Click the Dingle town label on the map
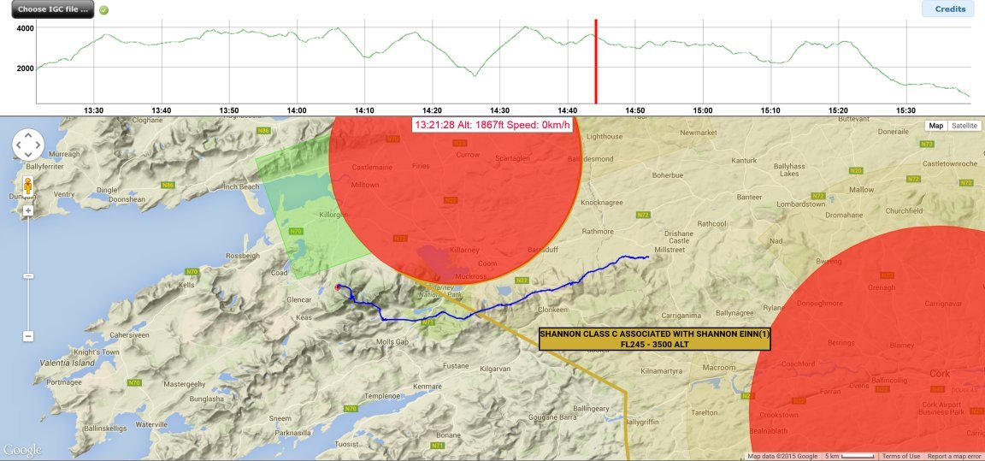The height and width of the screenshot is (461, 985). coord(107,191)
